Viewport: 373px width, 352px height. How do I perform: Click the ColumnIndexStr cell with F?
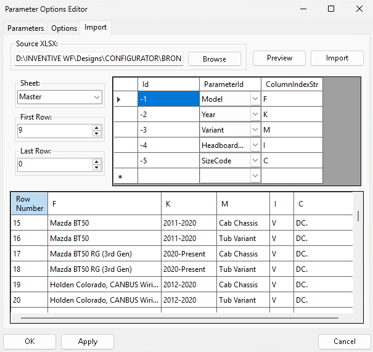pyautogui.click(x=292, y=99)
